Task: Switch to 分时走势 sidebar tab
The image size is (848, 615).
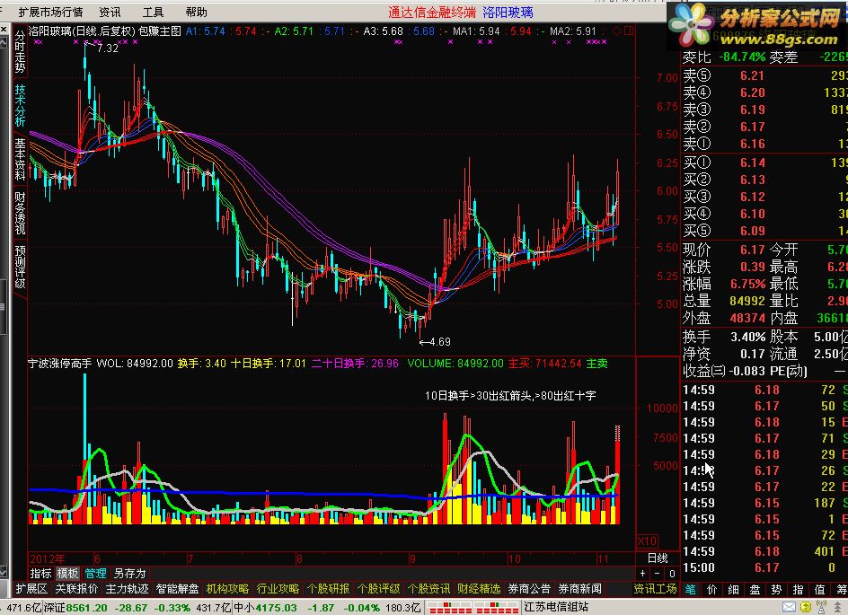Action: 20,51
